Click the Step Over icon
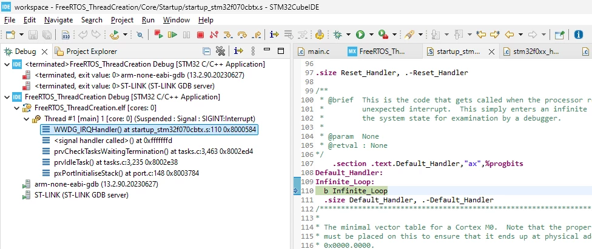The height and width of the screenshot is (249, 592). click(x=241, y=35)
